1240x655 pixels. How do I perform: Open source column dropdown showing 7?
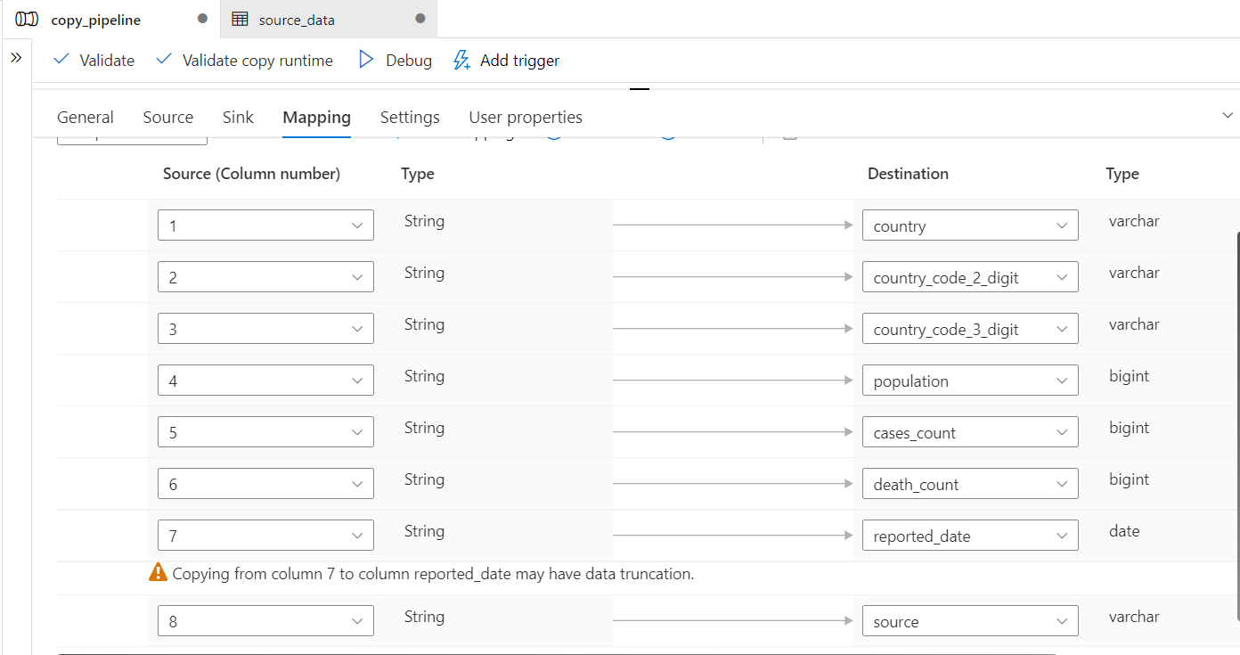tap(265, 536)
